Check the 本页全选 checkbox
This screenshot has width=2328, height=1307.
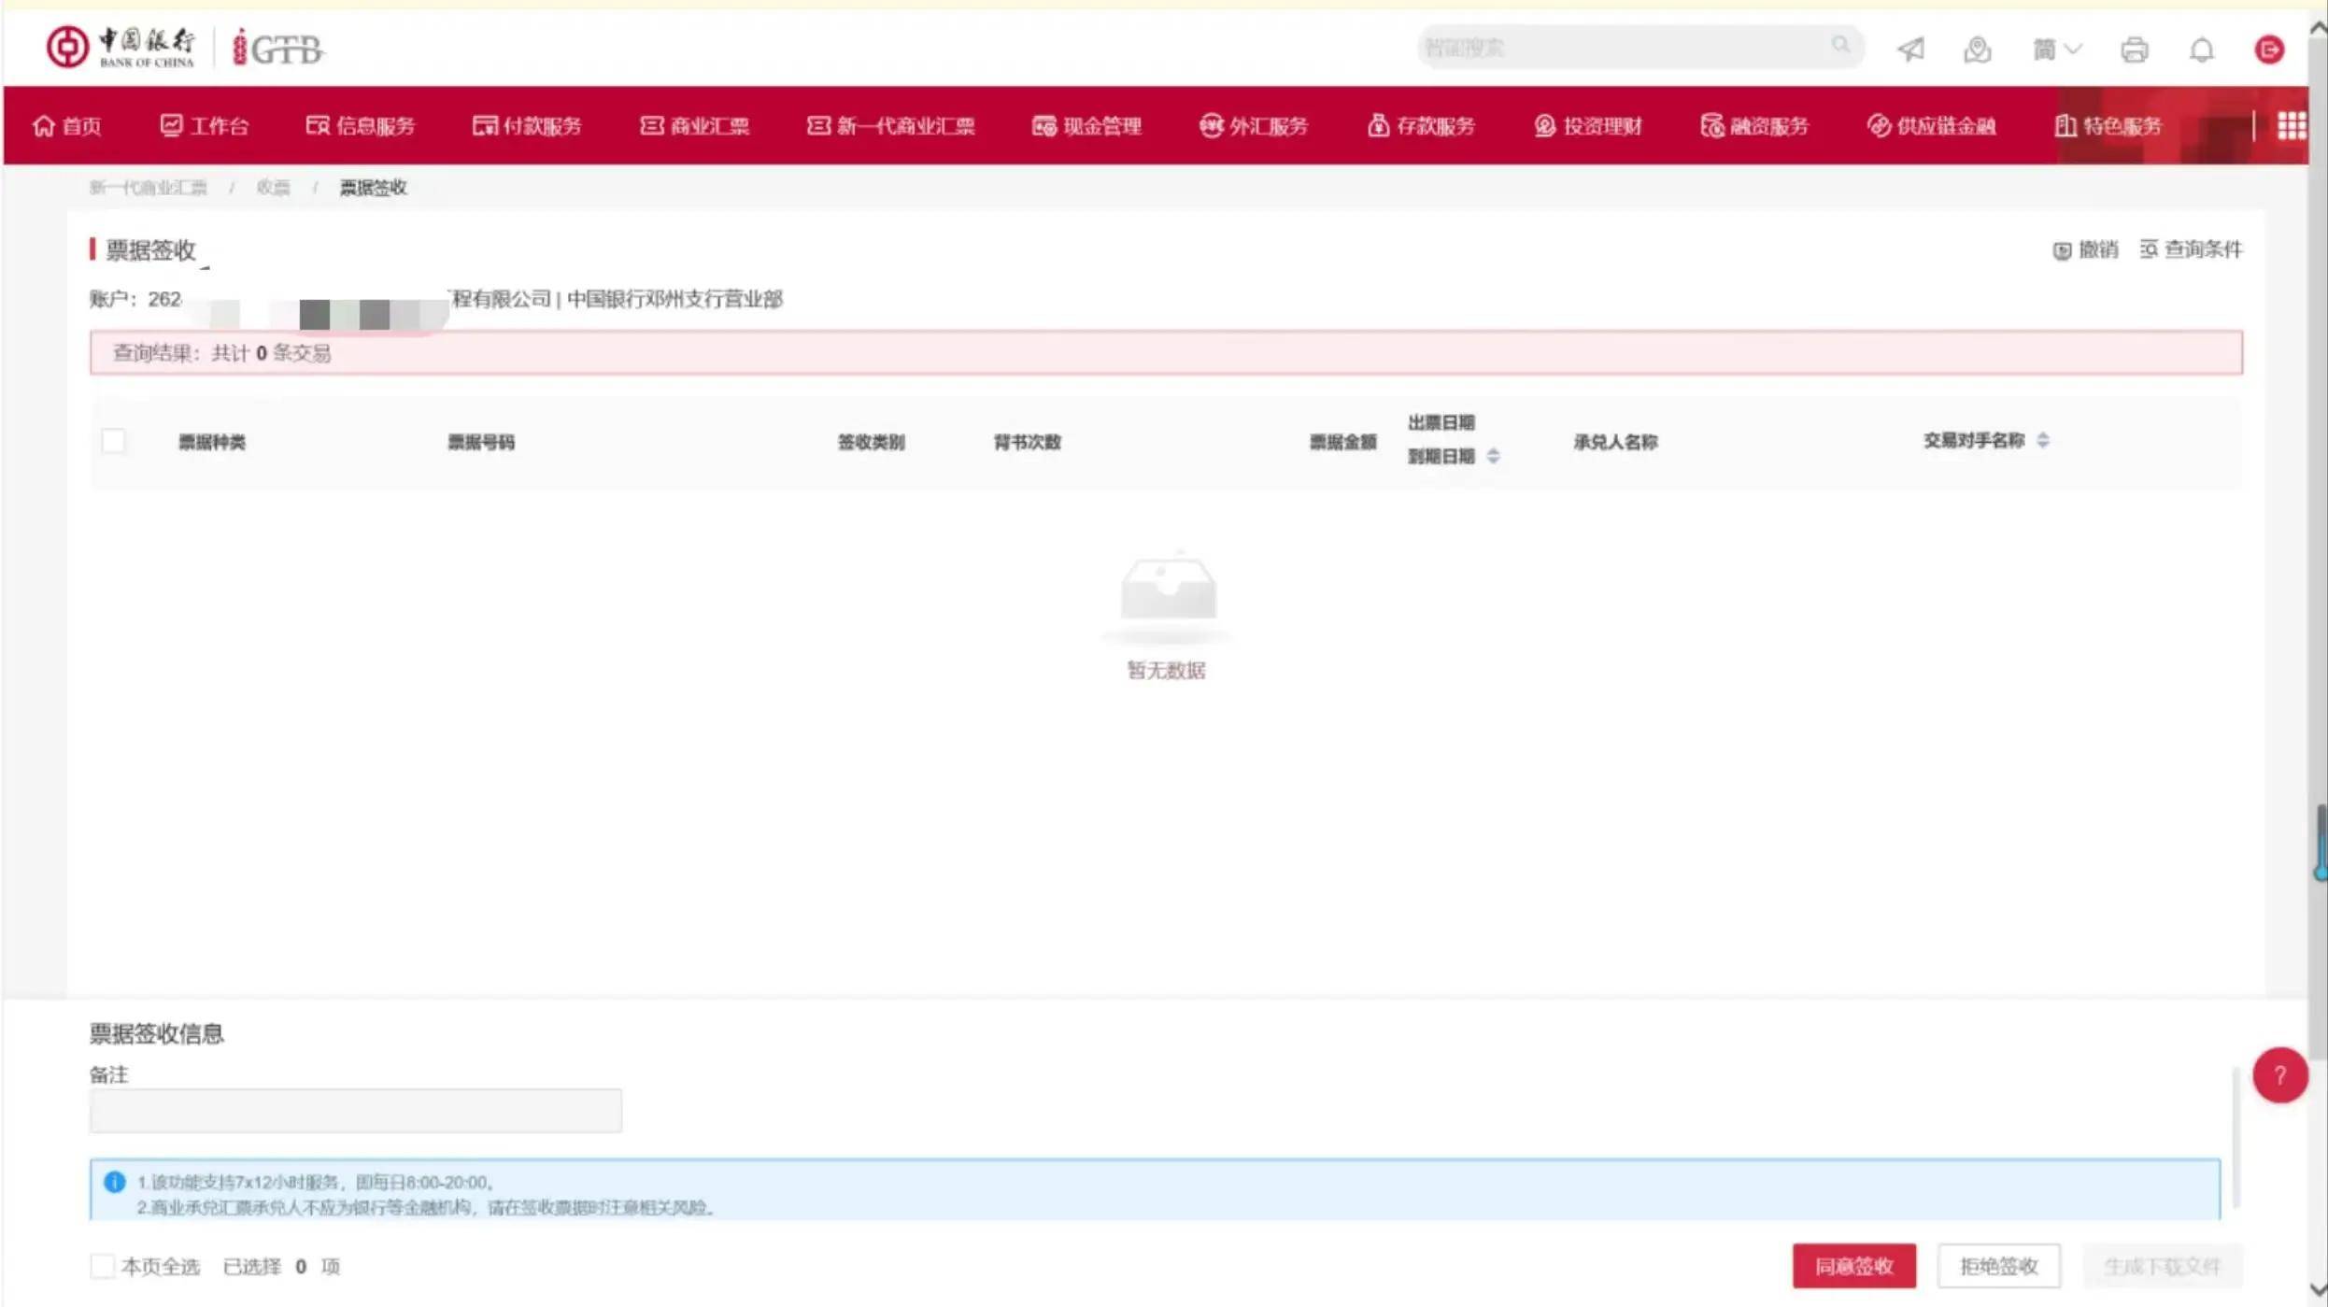click(x=102, y=1266)
